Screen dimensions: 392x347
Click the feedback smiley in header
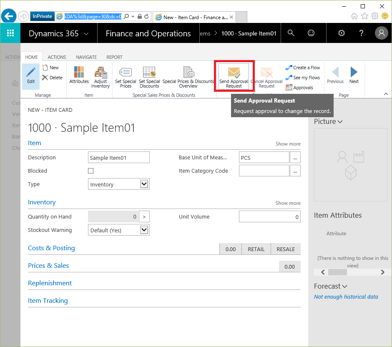click(311, 33)
